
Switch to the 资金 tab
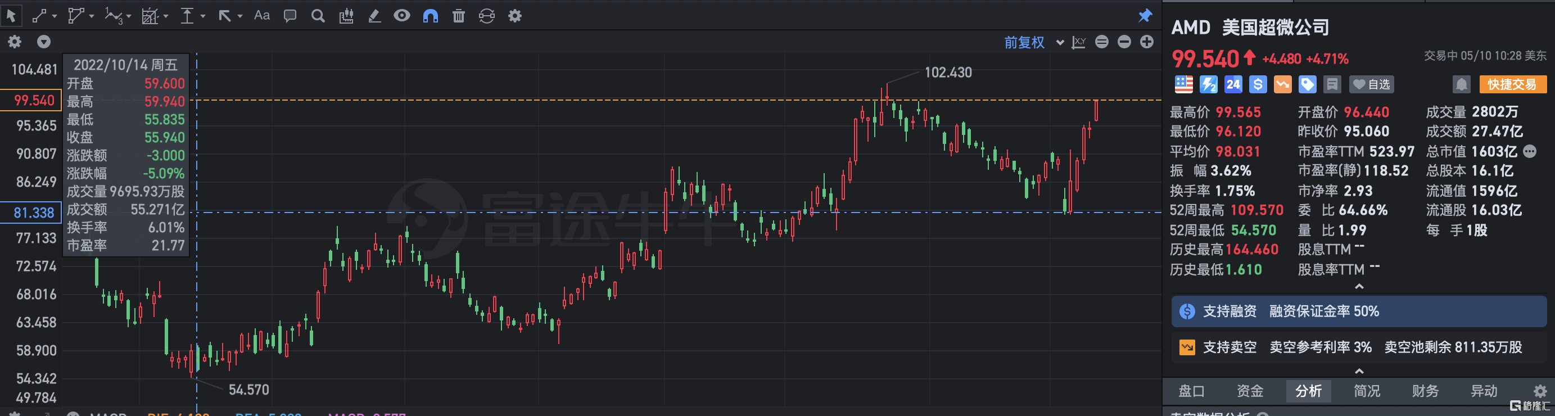1250,391
